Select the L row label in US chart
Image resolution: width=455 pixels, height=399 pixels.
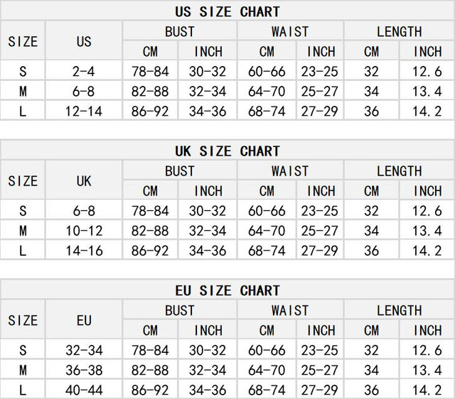[x=23, y=111]
